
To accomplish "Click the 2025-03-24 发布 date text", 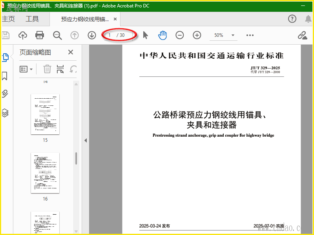I will 154,226.
